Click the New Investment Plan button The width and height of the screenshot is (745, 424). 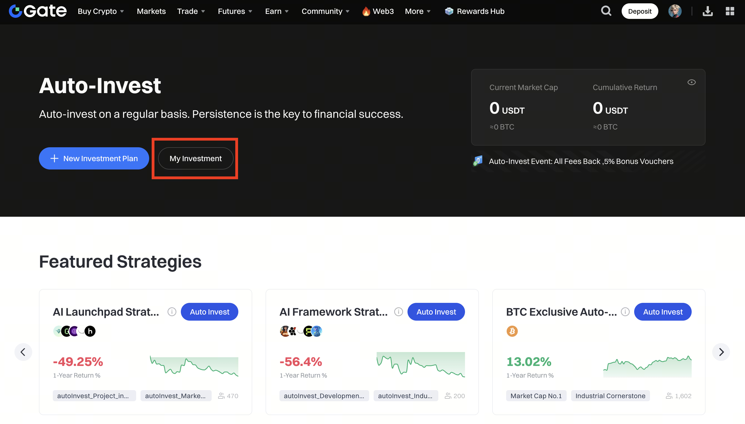coord(94,158)
